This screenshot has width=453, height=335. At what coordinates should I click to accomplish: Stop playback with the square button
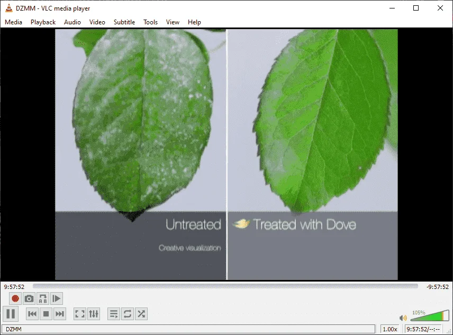tap(46, 314)
